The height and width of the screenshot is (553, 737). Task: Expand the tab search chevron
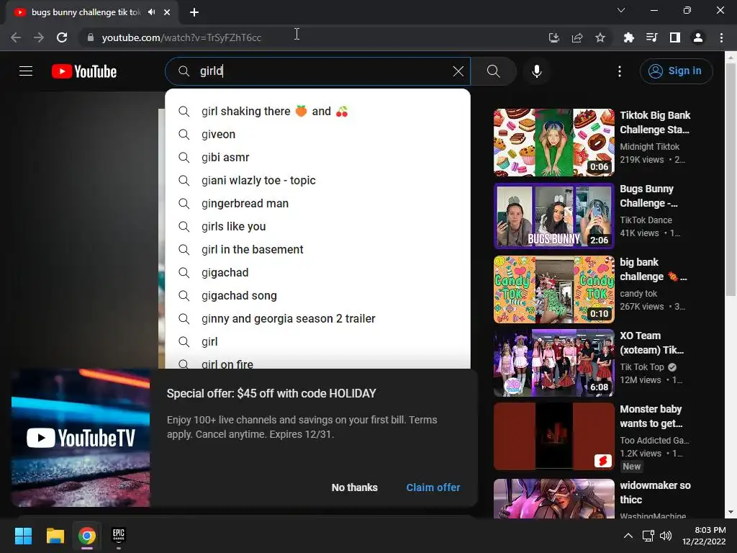(x=621, y=10)
